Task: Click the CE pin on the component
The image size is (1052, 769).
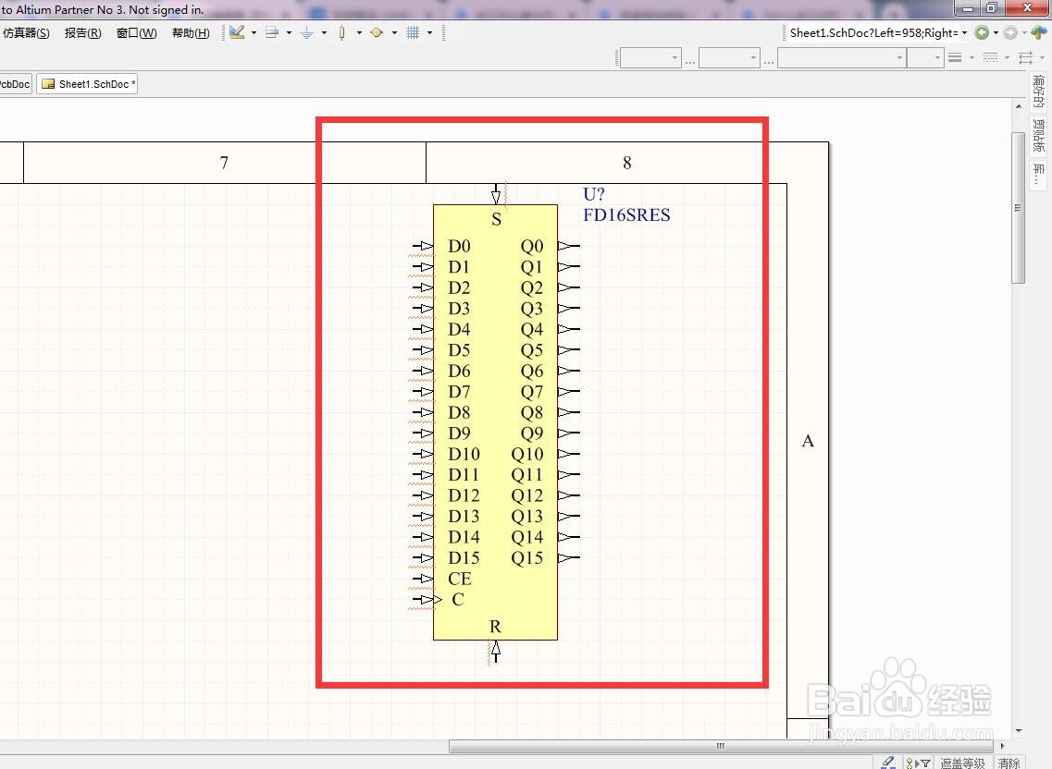Action: pos(424,579)
